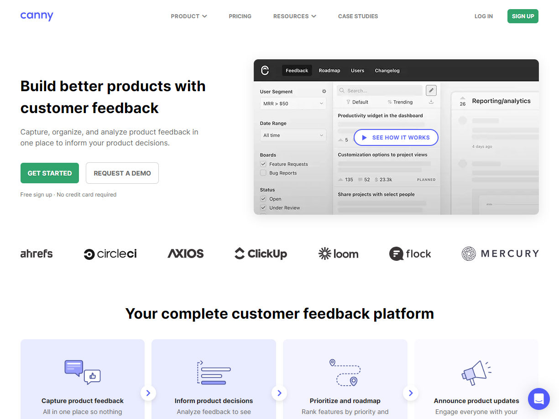The height and width of the screenshot is (419, 559).
Task: Open the MRR > $50 segment dropdown
Action: 293,104
